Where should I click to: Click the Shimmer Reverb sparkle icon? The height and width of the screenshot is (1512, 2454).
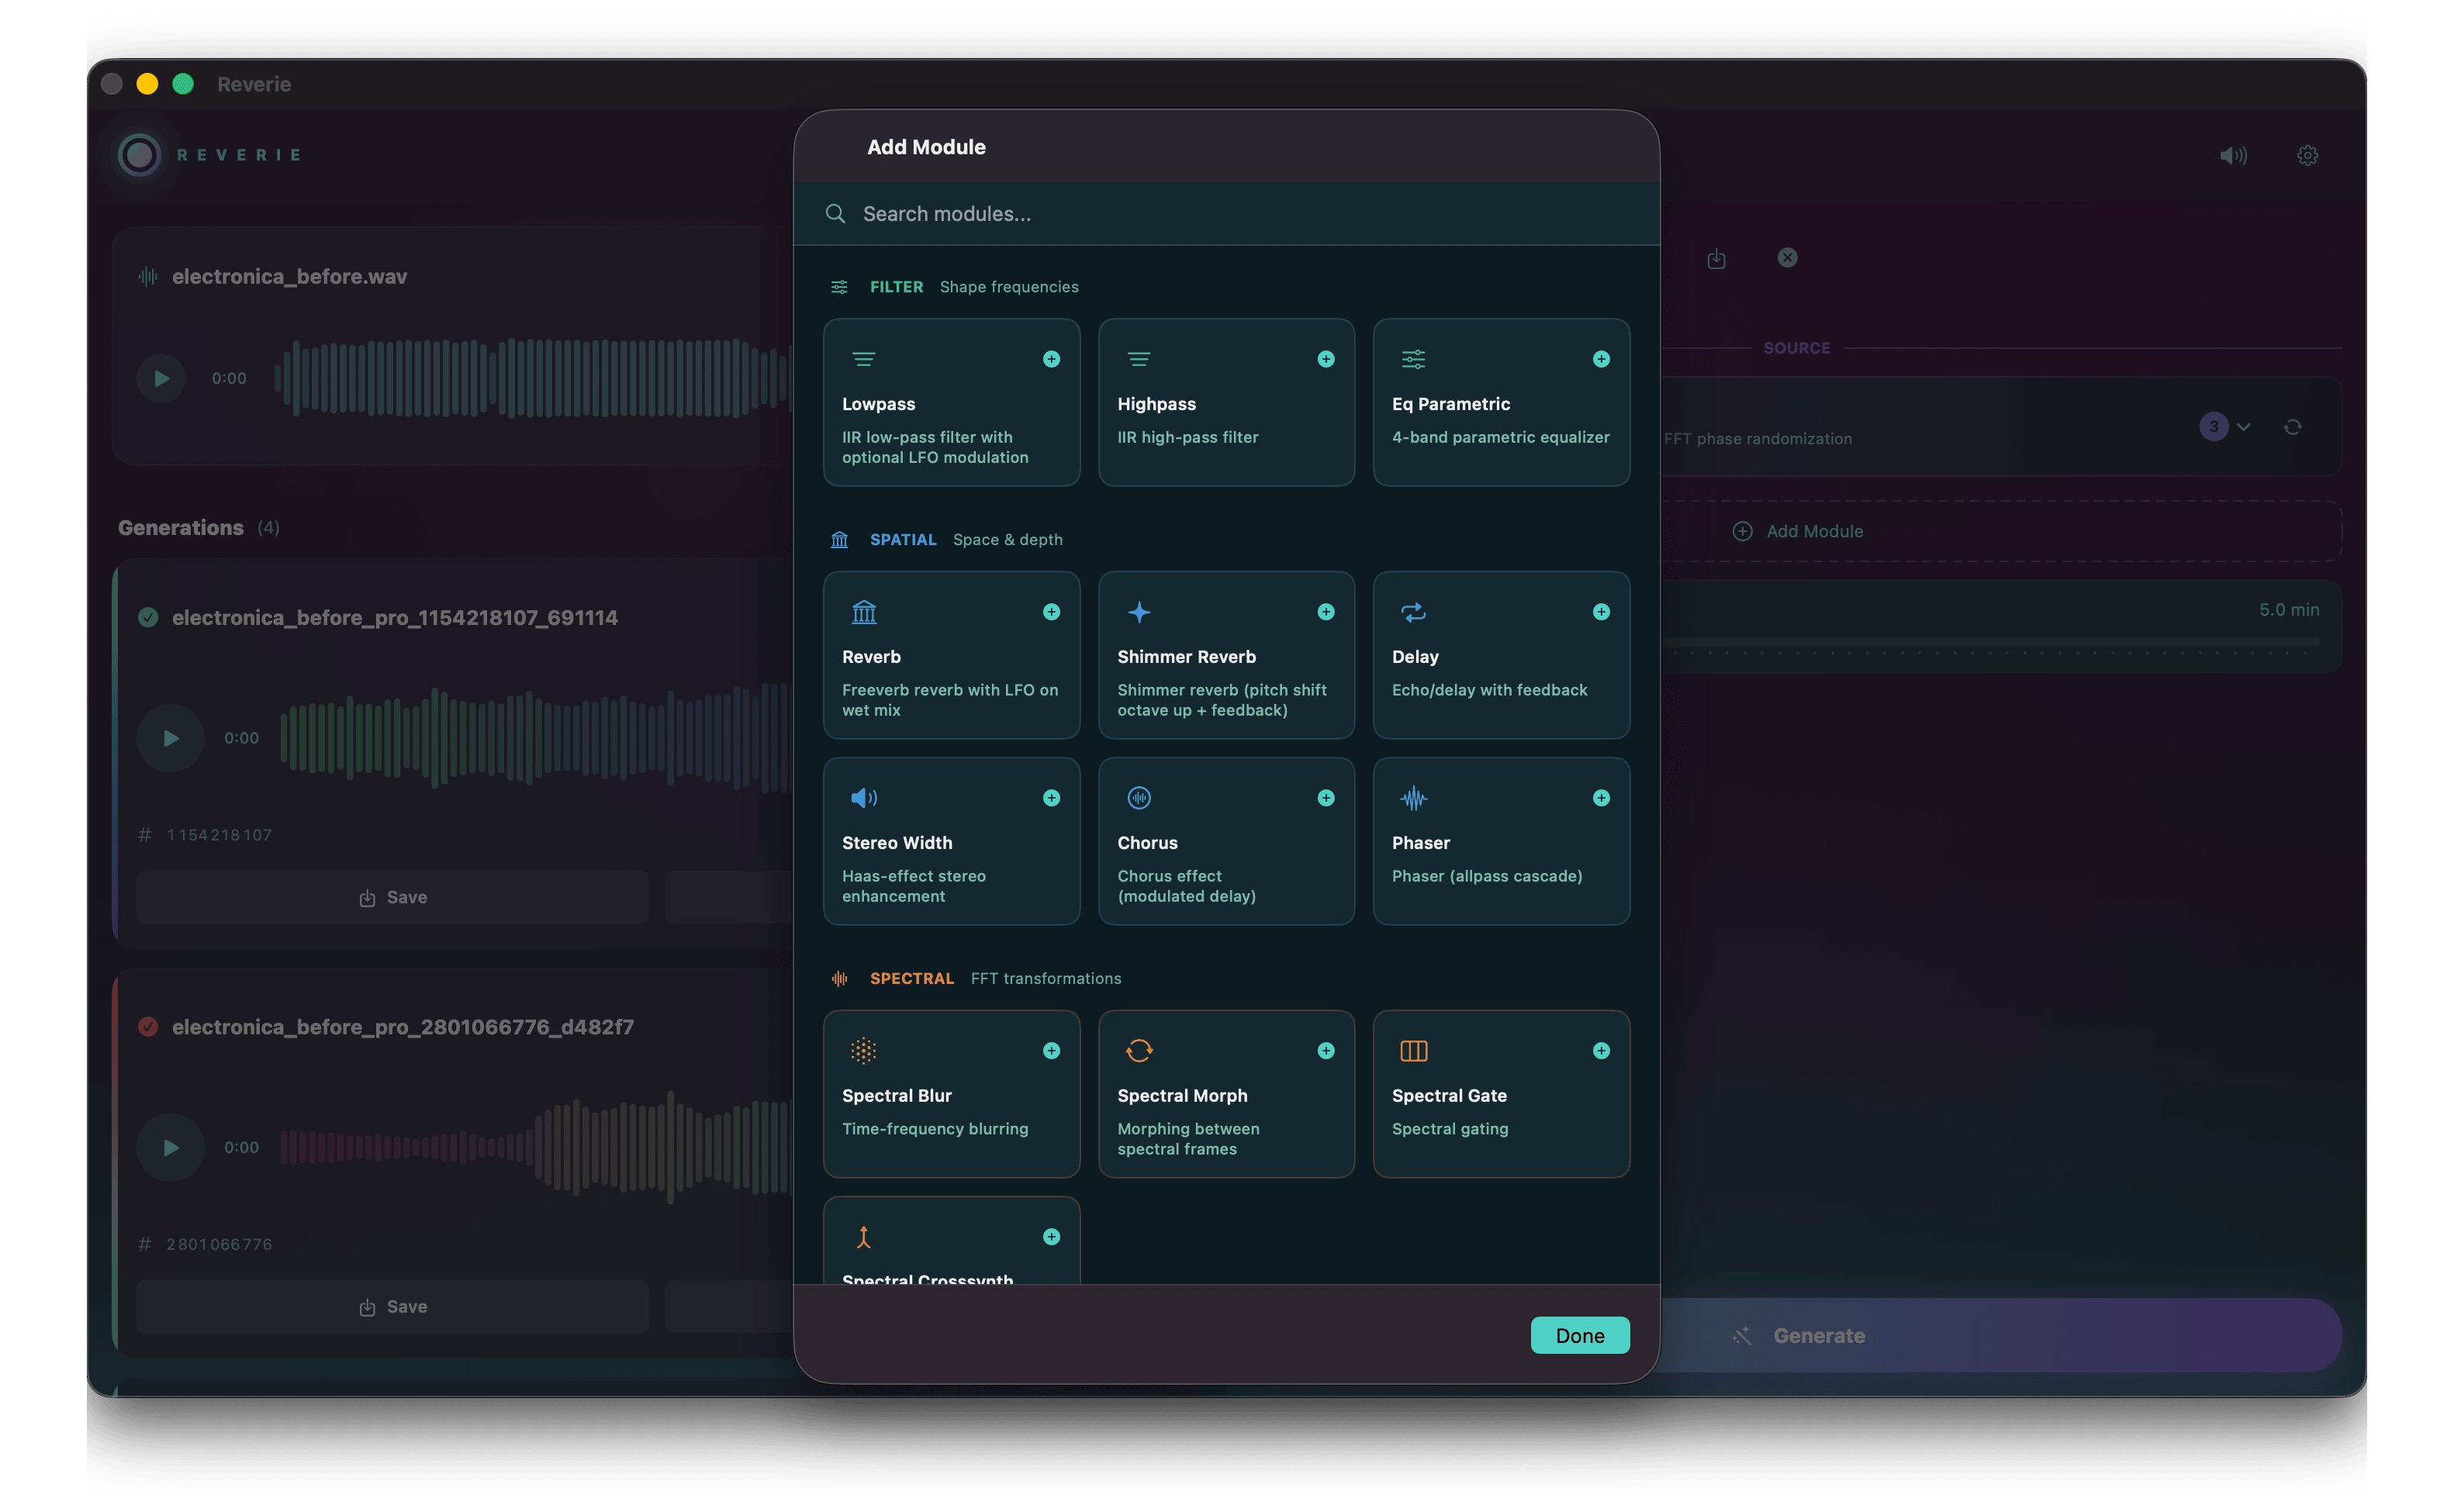(x=1139, y=612)
